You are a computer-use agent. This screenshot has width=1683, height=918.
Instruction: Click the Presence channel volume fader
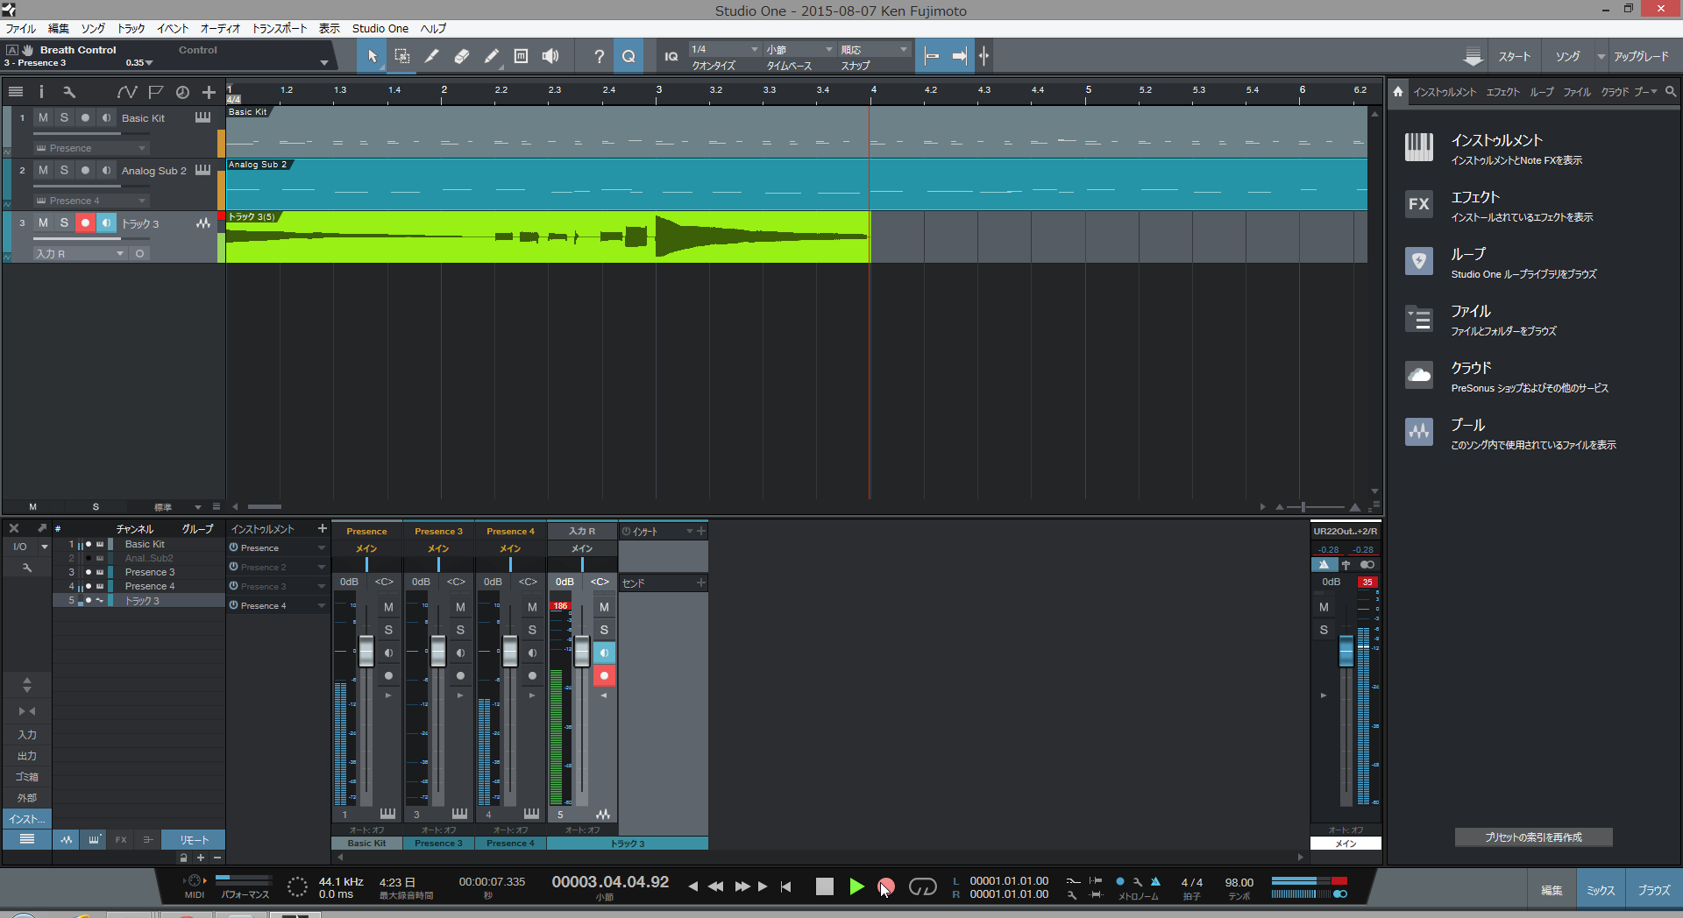coord(366,651)
